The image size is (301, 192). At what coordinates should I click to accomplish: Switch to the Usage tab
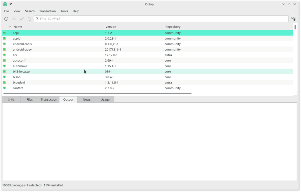pos(105,100)
